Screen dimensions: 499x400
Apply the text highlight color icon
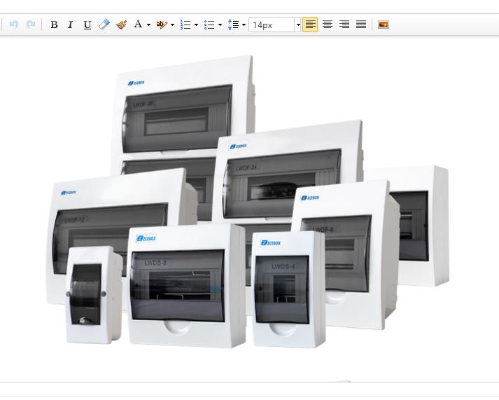[161, 25]
